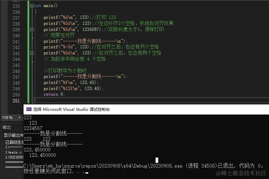This screenshot has width=269, height=179.
Task: Click the int main() declaration
Action: 46,6
